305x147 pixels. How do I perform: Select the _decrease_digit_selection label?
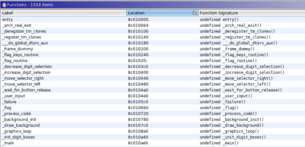click(27, 66)
